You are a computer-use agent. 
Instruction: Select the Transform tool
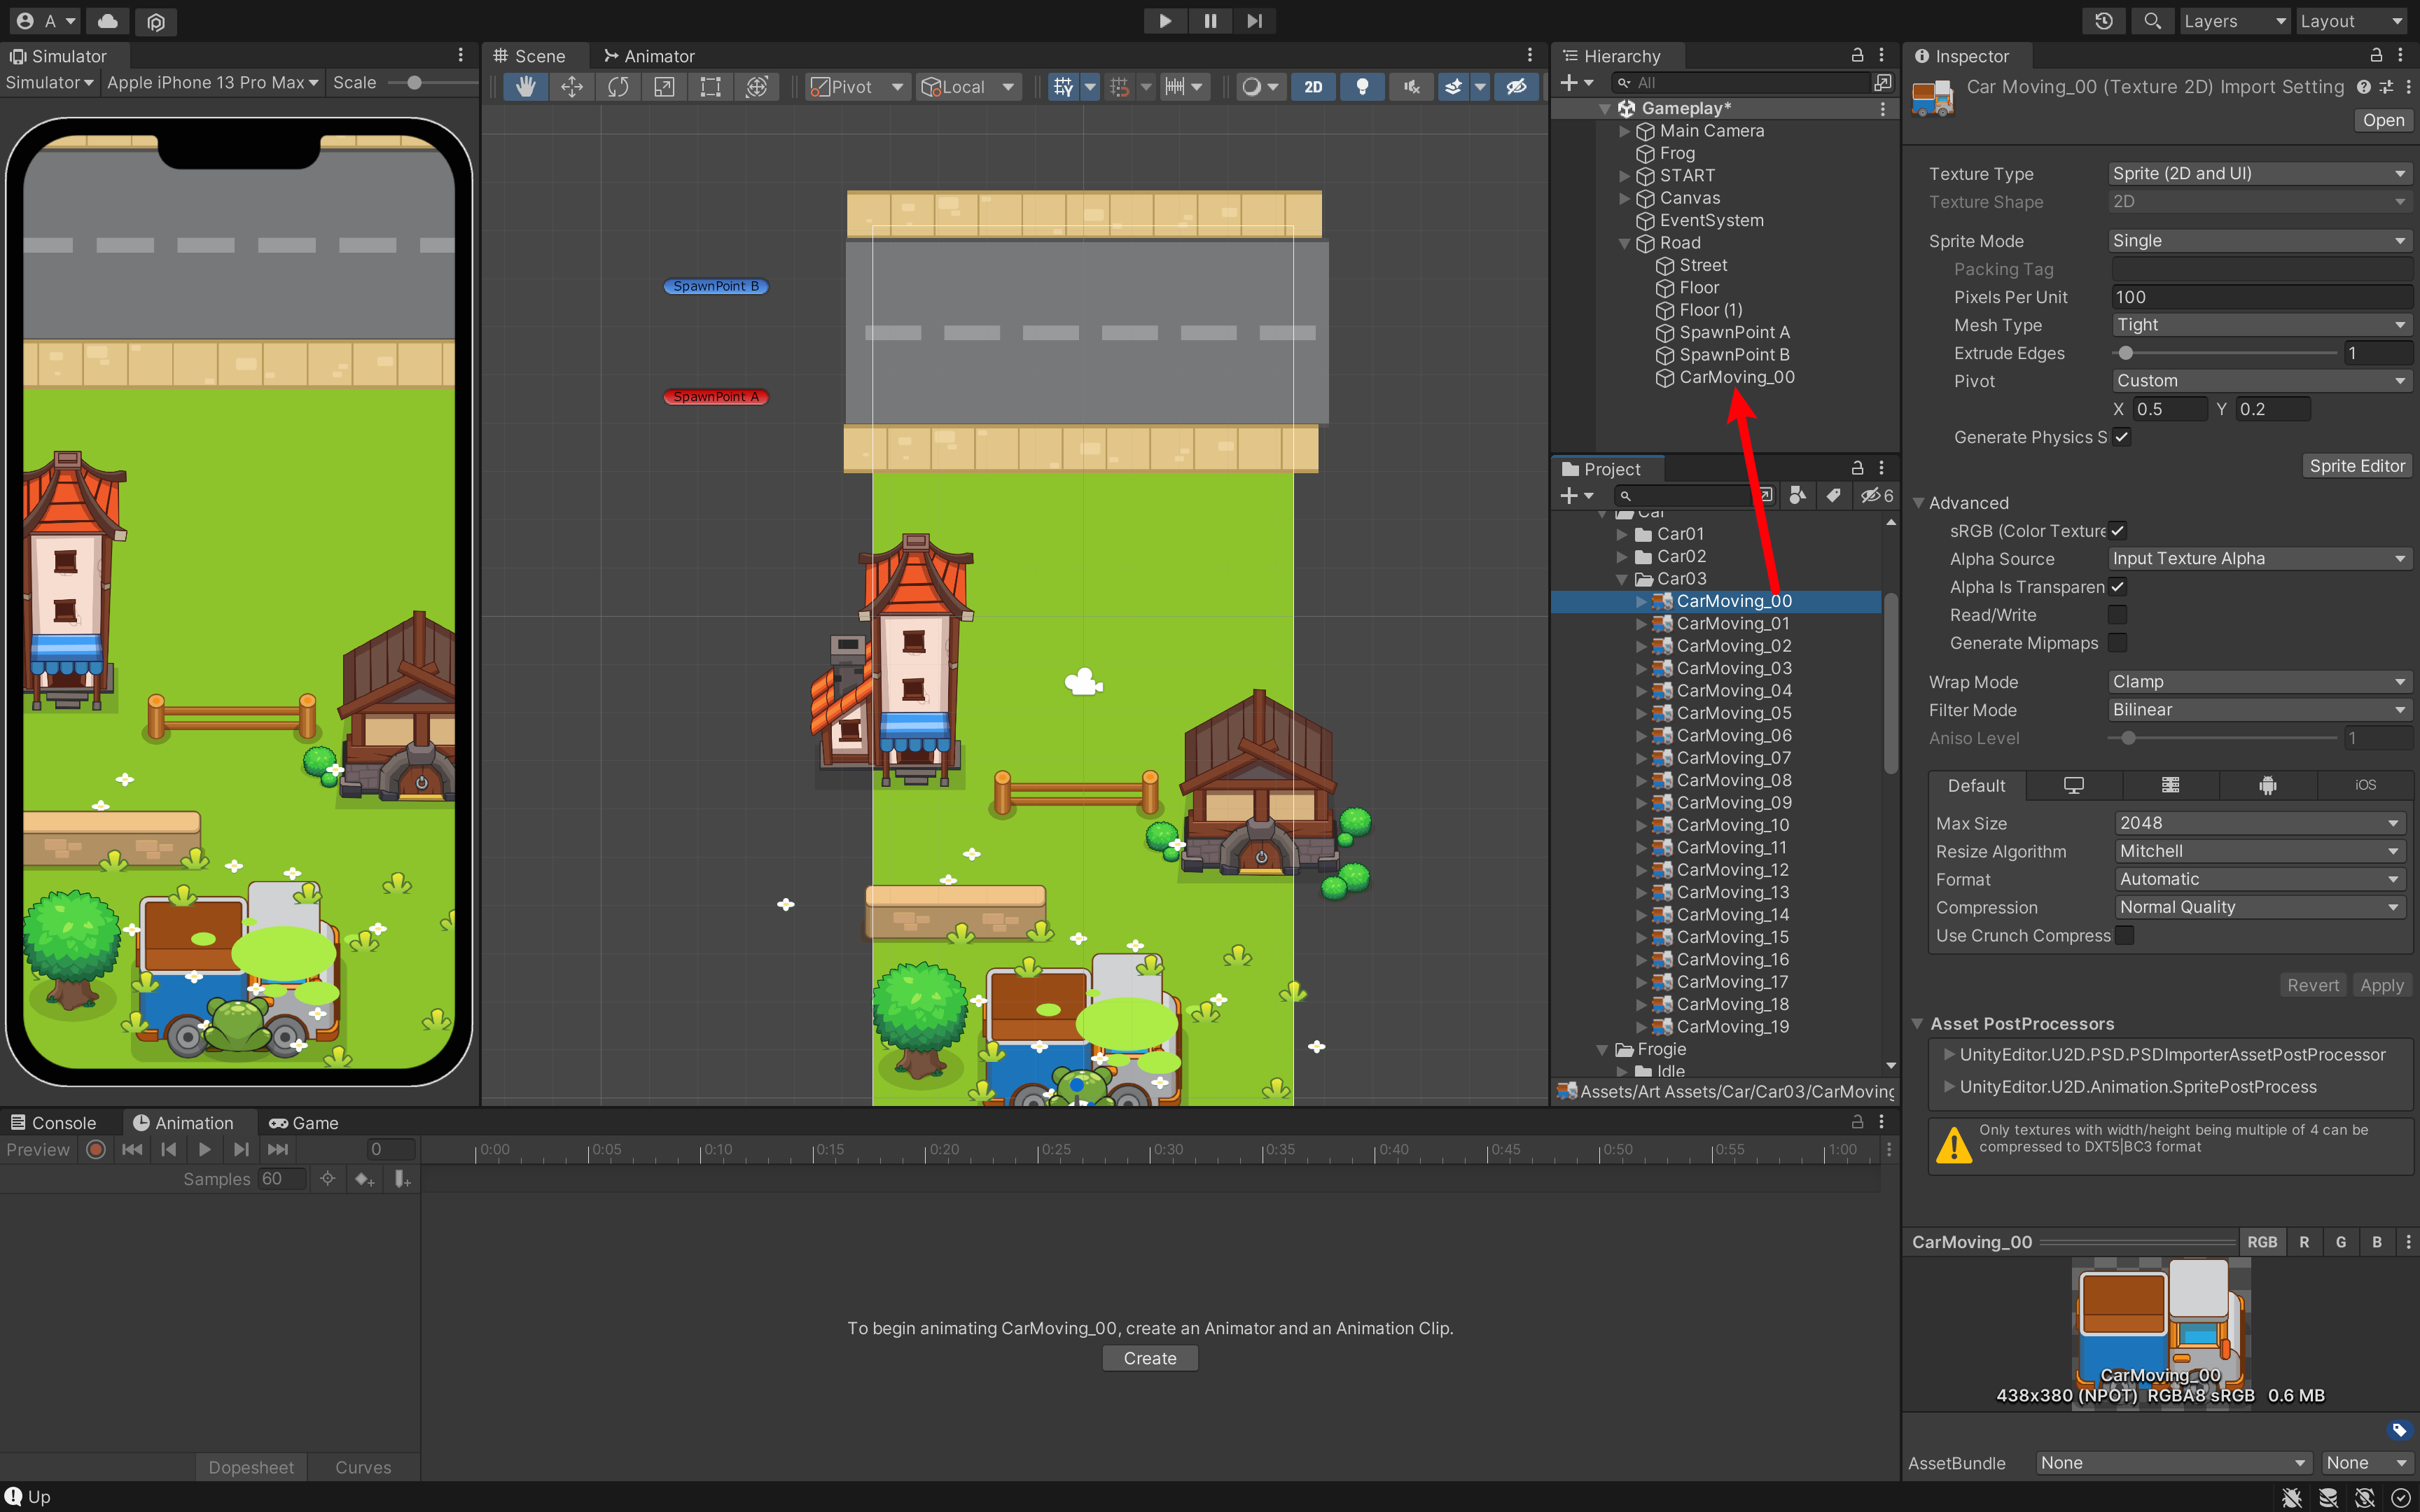[x=757, y=87]
